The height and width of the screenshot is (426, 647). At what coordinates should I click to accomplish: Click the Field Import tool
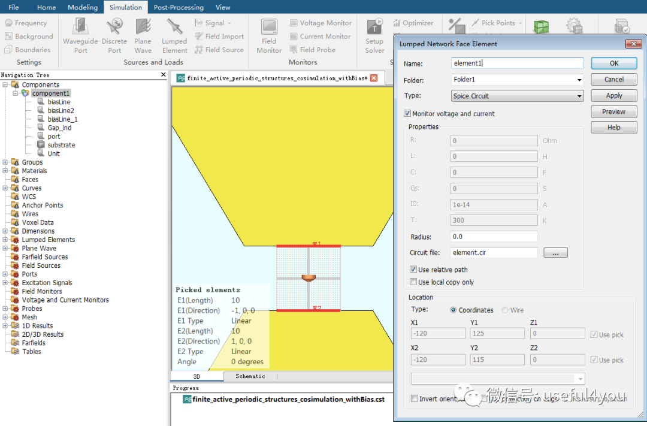point(219,37)
